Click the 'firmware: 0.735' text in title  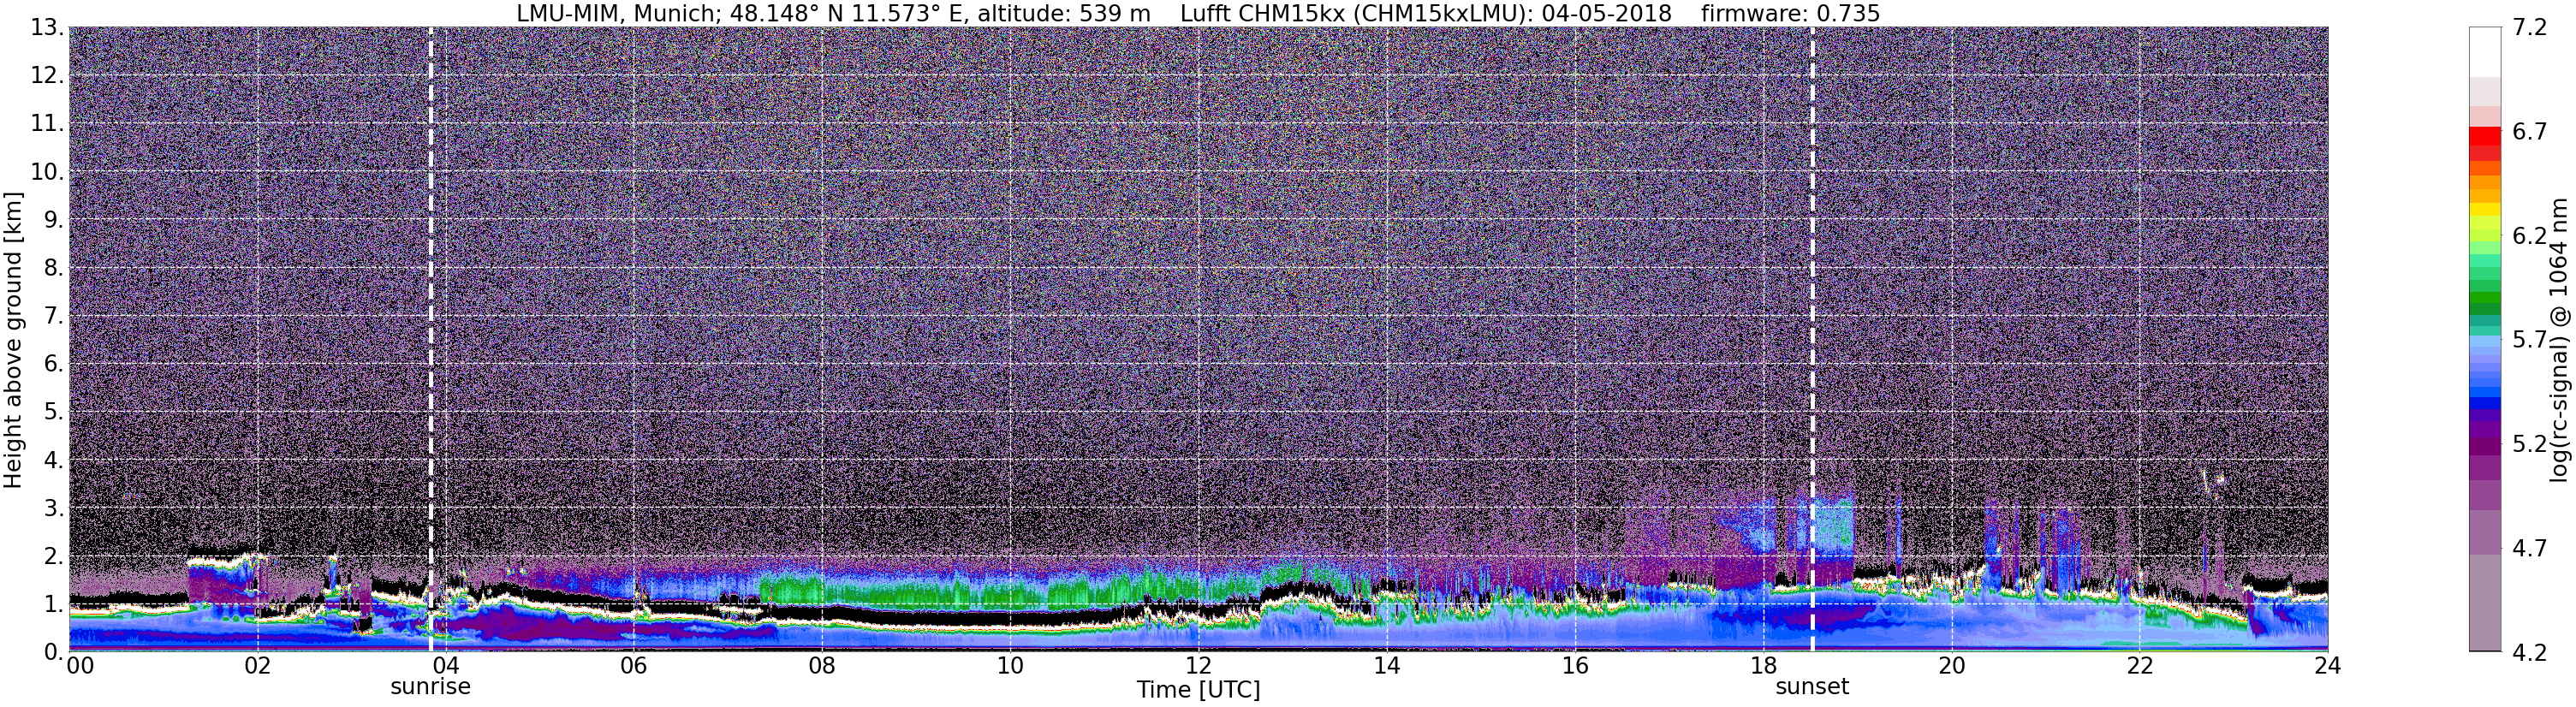click(x=1790, y=14)
